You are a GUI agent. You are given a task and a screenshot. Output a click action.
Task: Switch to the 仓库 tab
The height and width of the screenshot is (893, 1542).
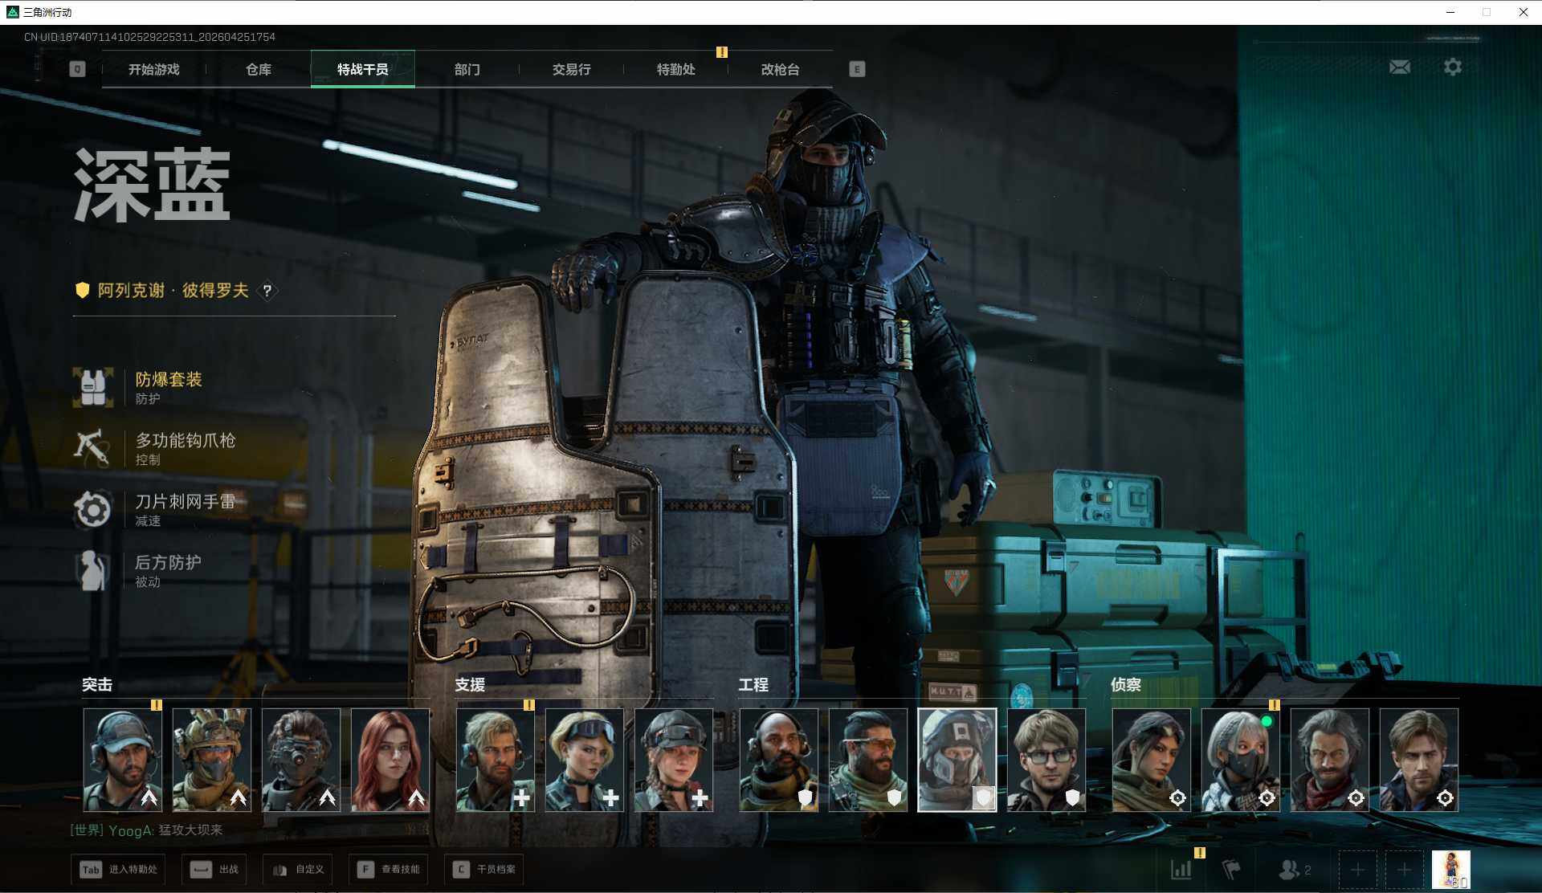pos(258,70)
